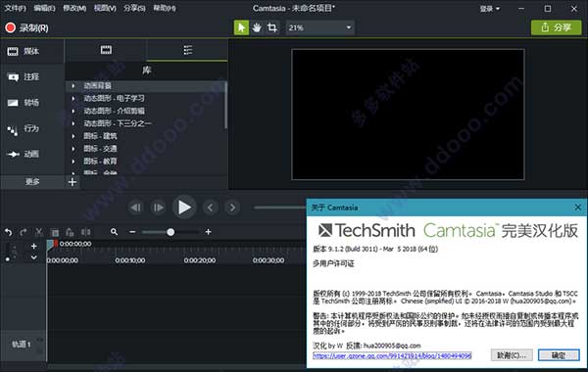588x372 pixels.
Task: Click the timeline zoom slider handle
Action: click(x=171, y=232)
